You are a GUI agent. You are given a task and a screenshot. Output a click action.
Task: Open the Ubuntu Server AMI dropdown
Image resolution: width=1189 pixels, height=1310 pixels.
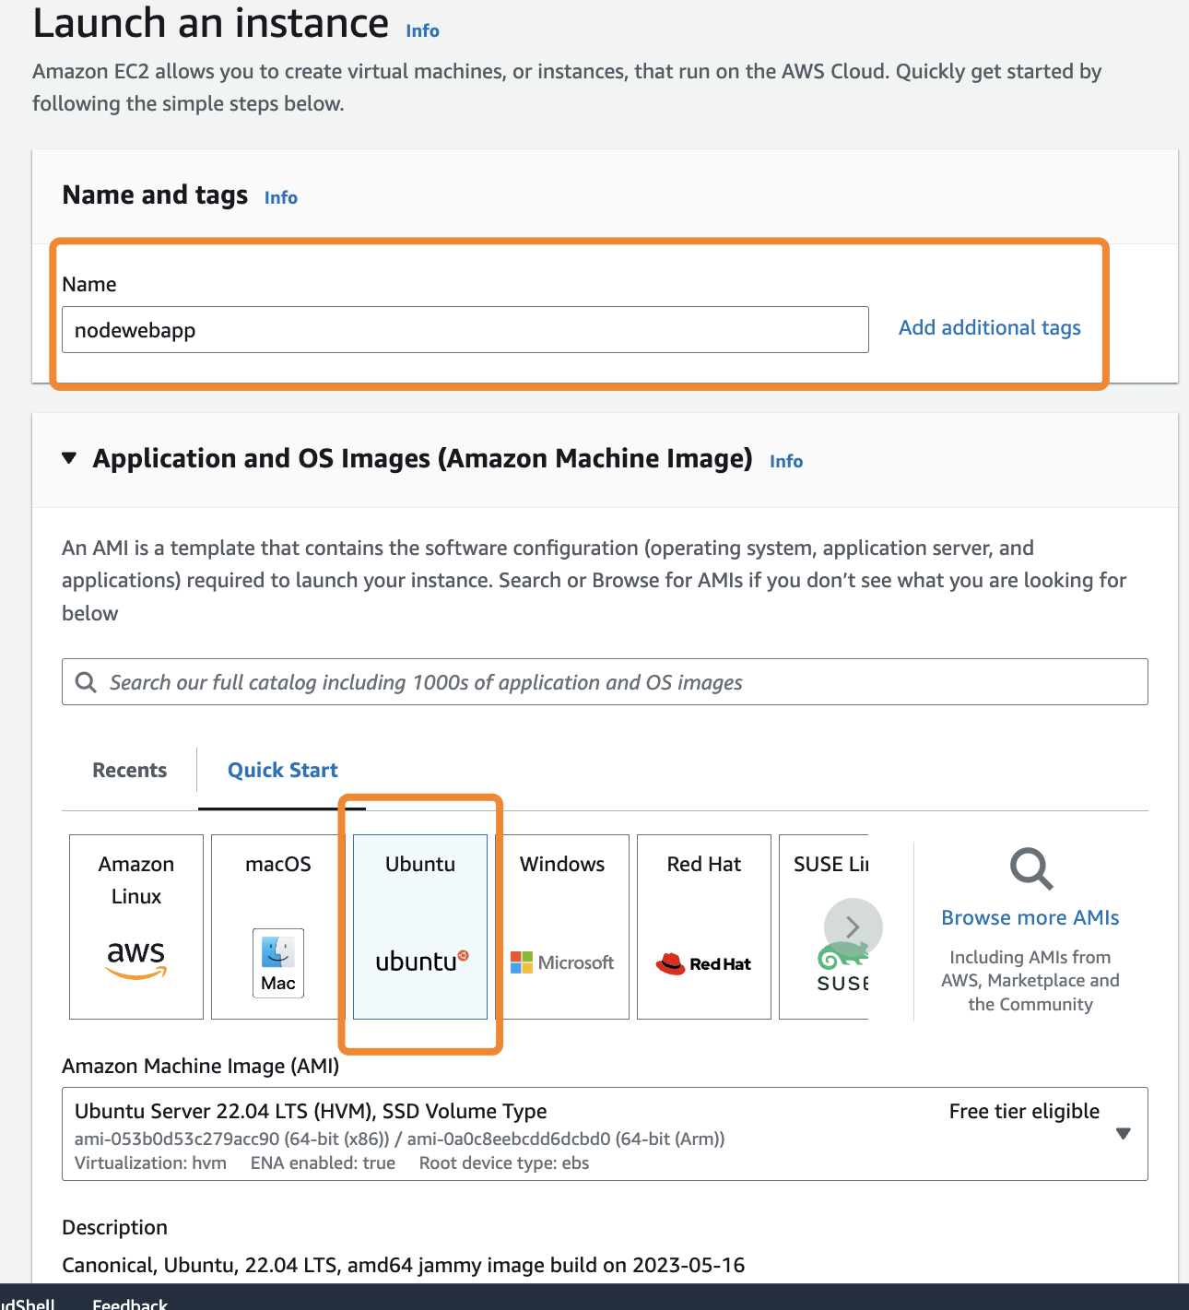1123,1134
